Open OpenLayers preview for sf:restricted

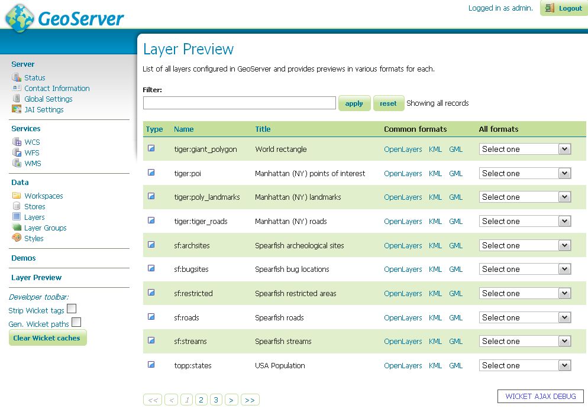[403, 293]
